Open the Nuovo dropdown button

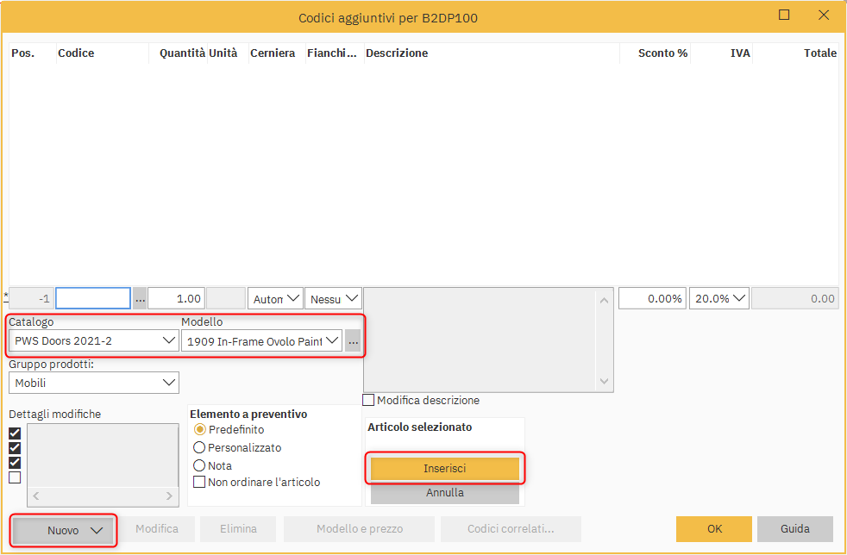pos(65,531)
